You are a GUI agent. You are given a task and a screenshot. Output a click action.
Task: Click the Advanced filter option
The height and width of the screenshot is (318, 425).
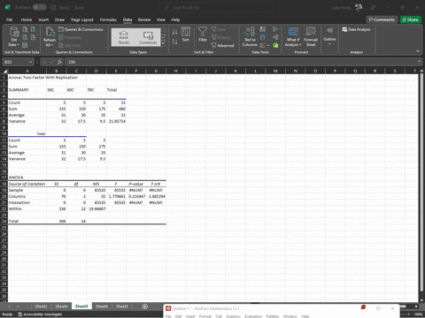222,45
